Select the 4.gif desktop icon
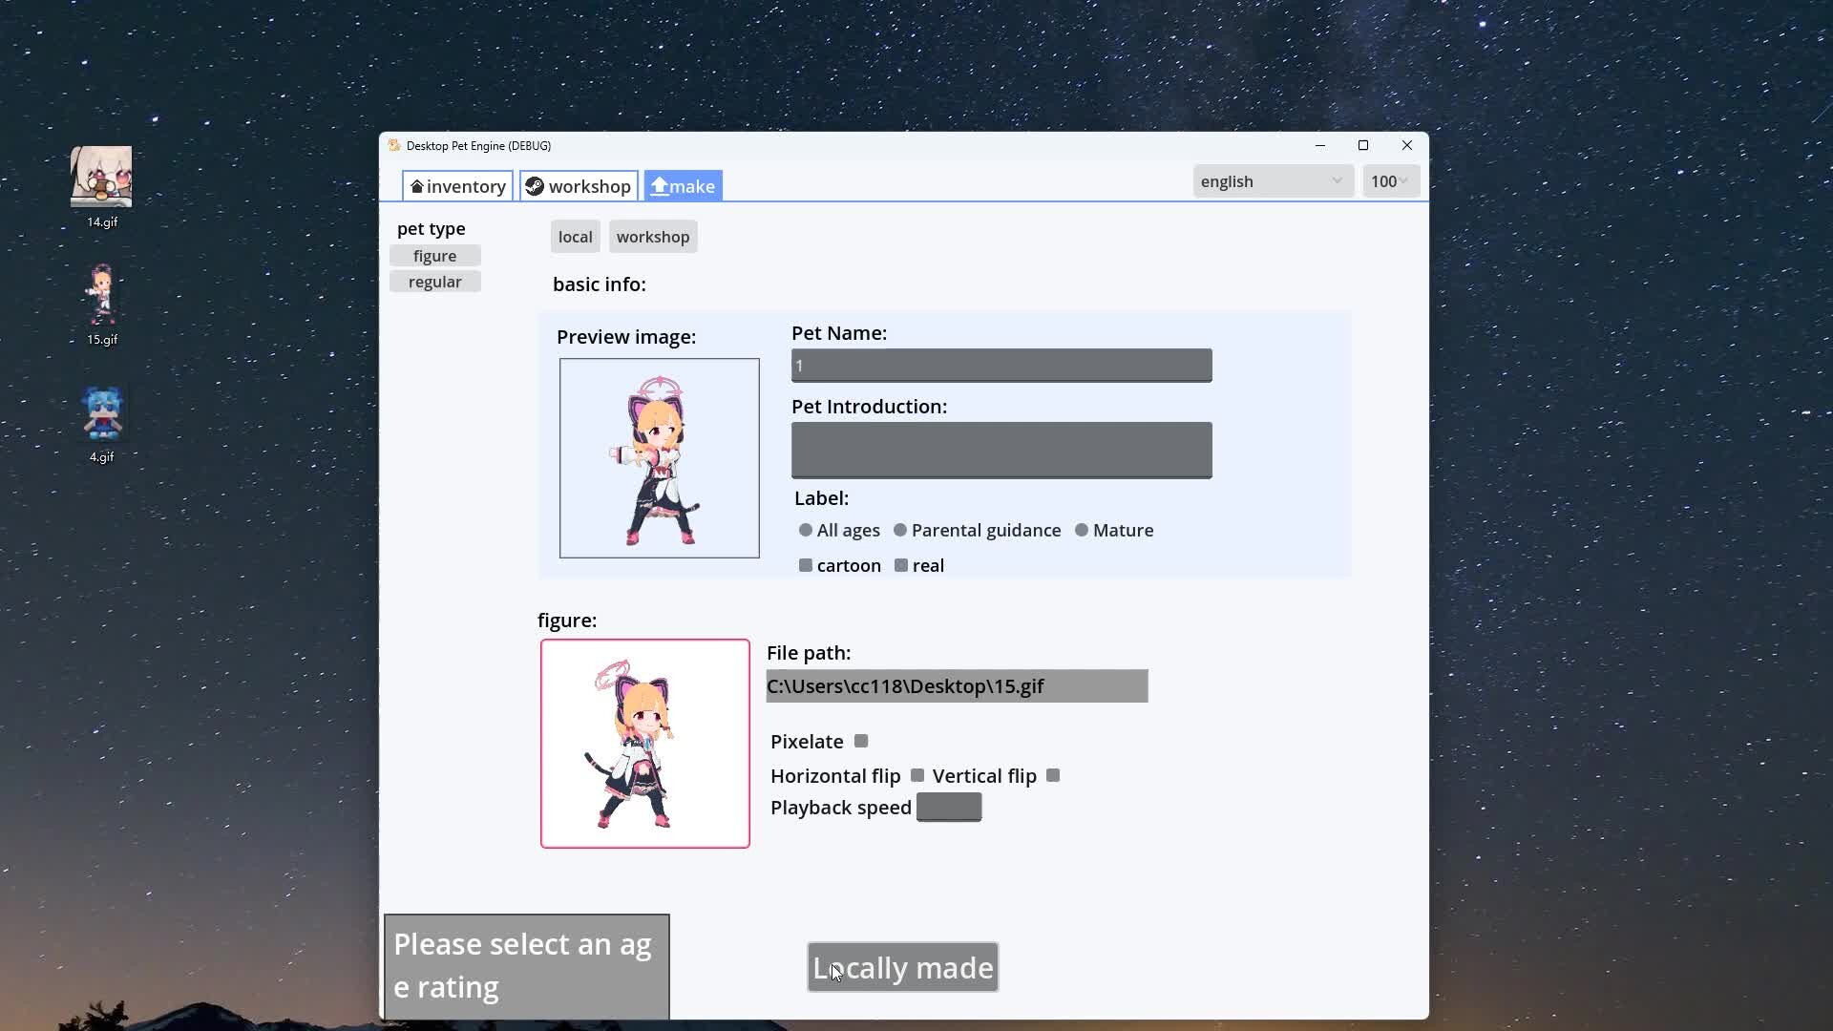This screenshot has width=1833, height=1031. [x=101, y=414]
